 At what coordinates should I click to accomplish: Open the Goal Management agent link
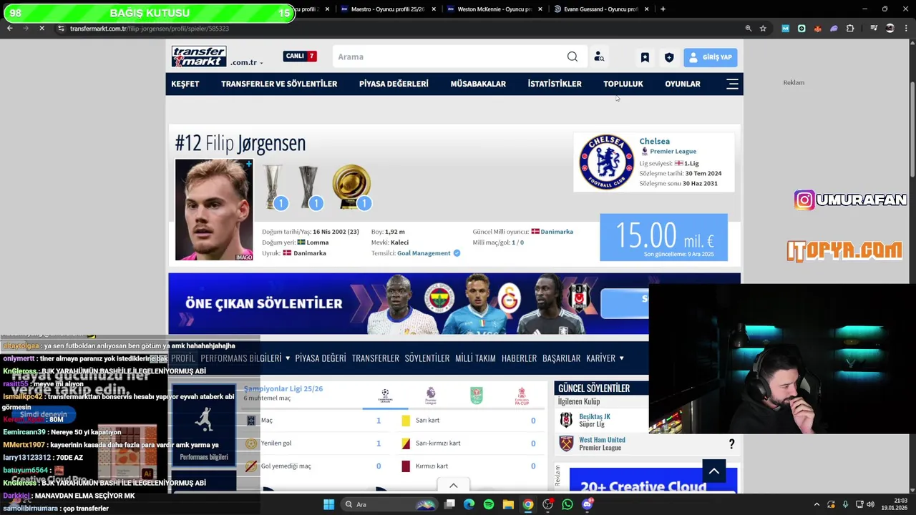click(424, 253)
